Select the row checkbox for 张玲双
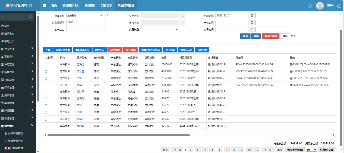The height and width of the screenshot is (153, 344). (x=46, y=92)
